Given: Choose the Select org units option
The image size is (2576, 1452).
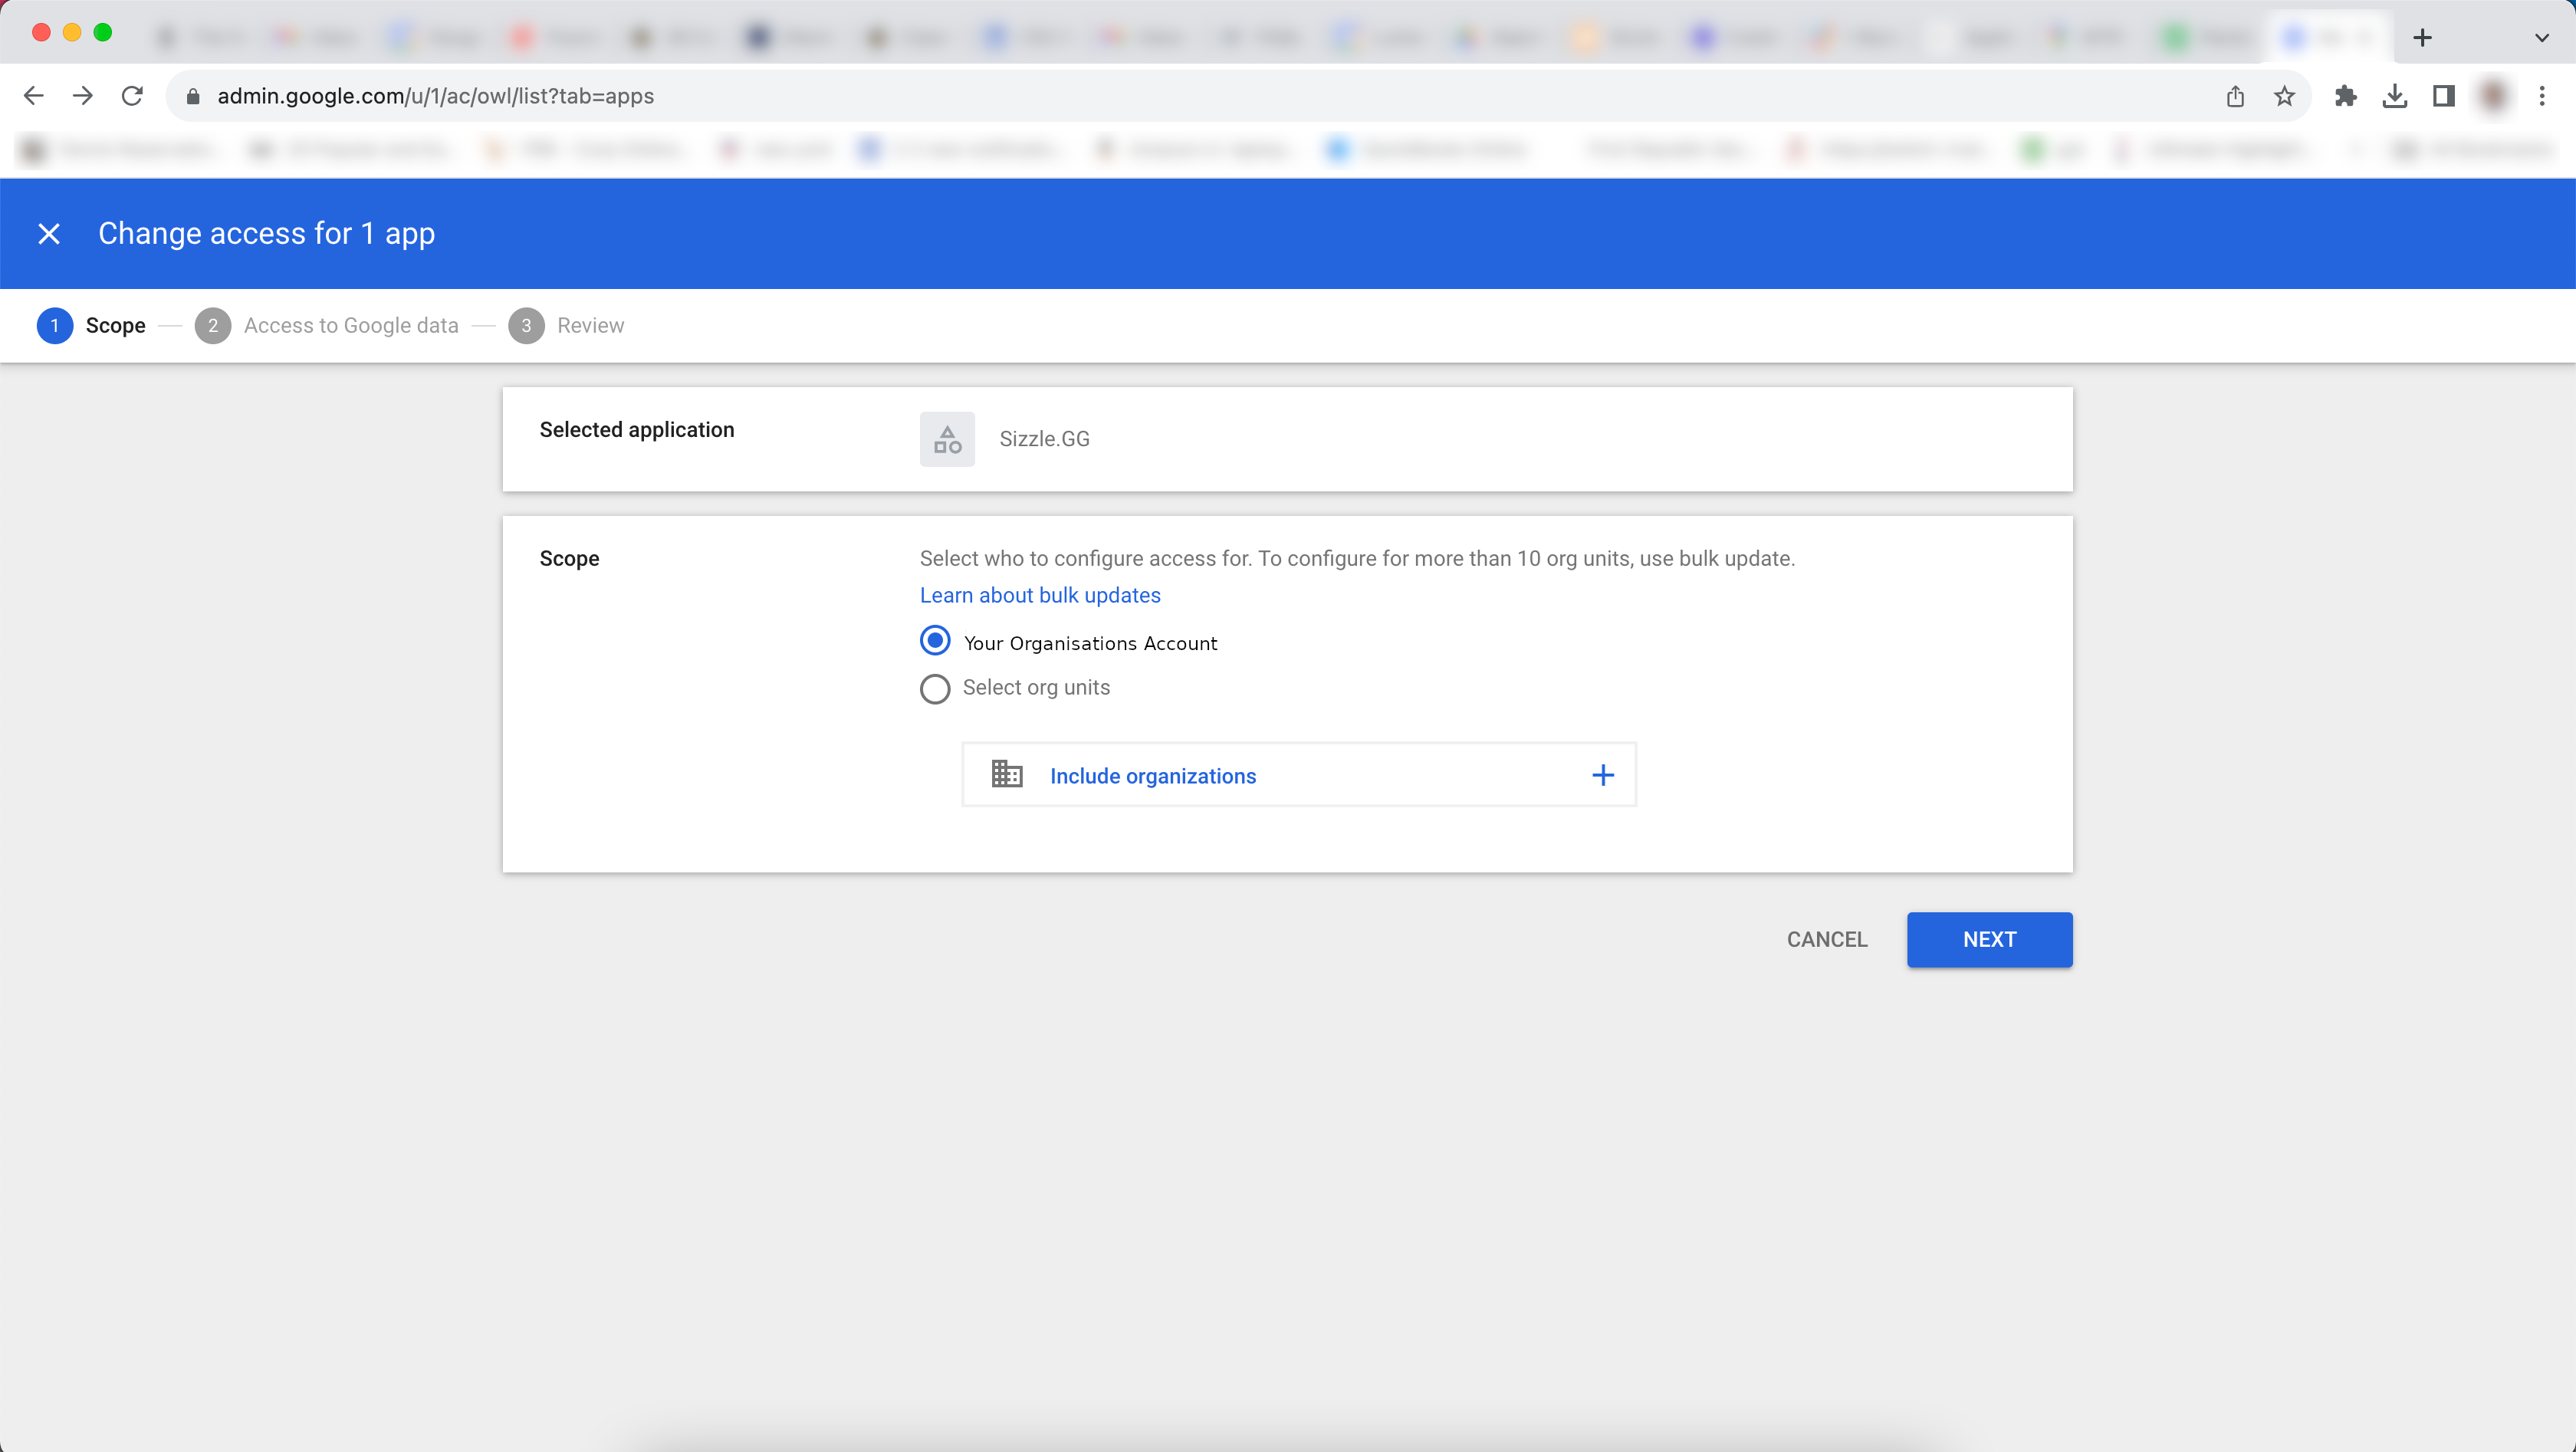Looking at the screenshot, I should (934, 688).
